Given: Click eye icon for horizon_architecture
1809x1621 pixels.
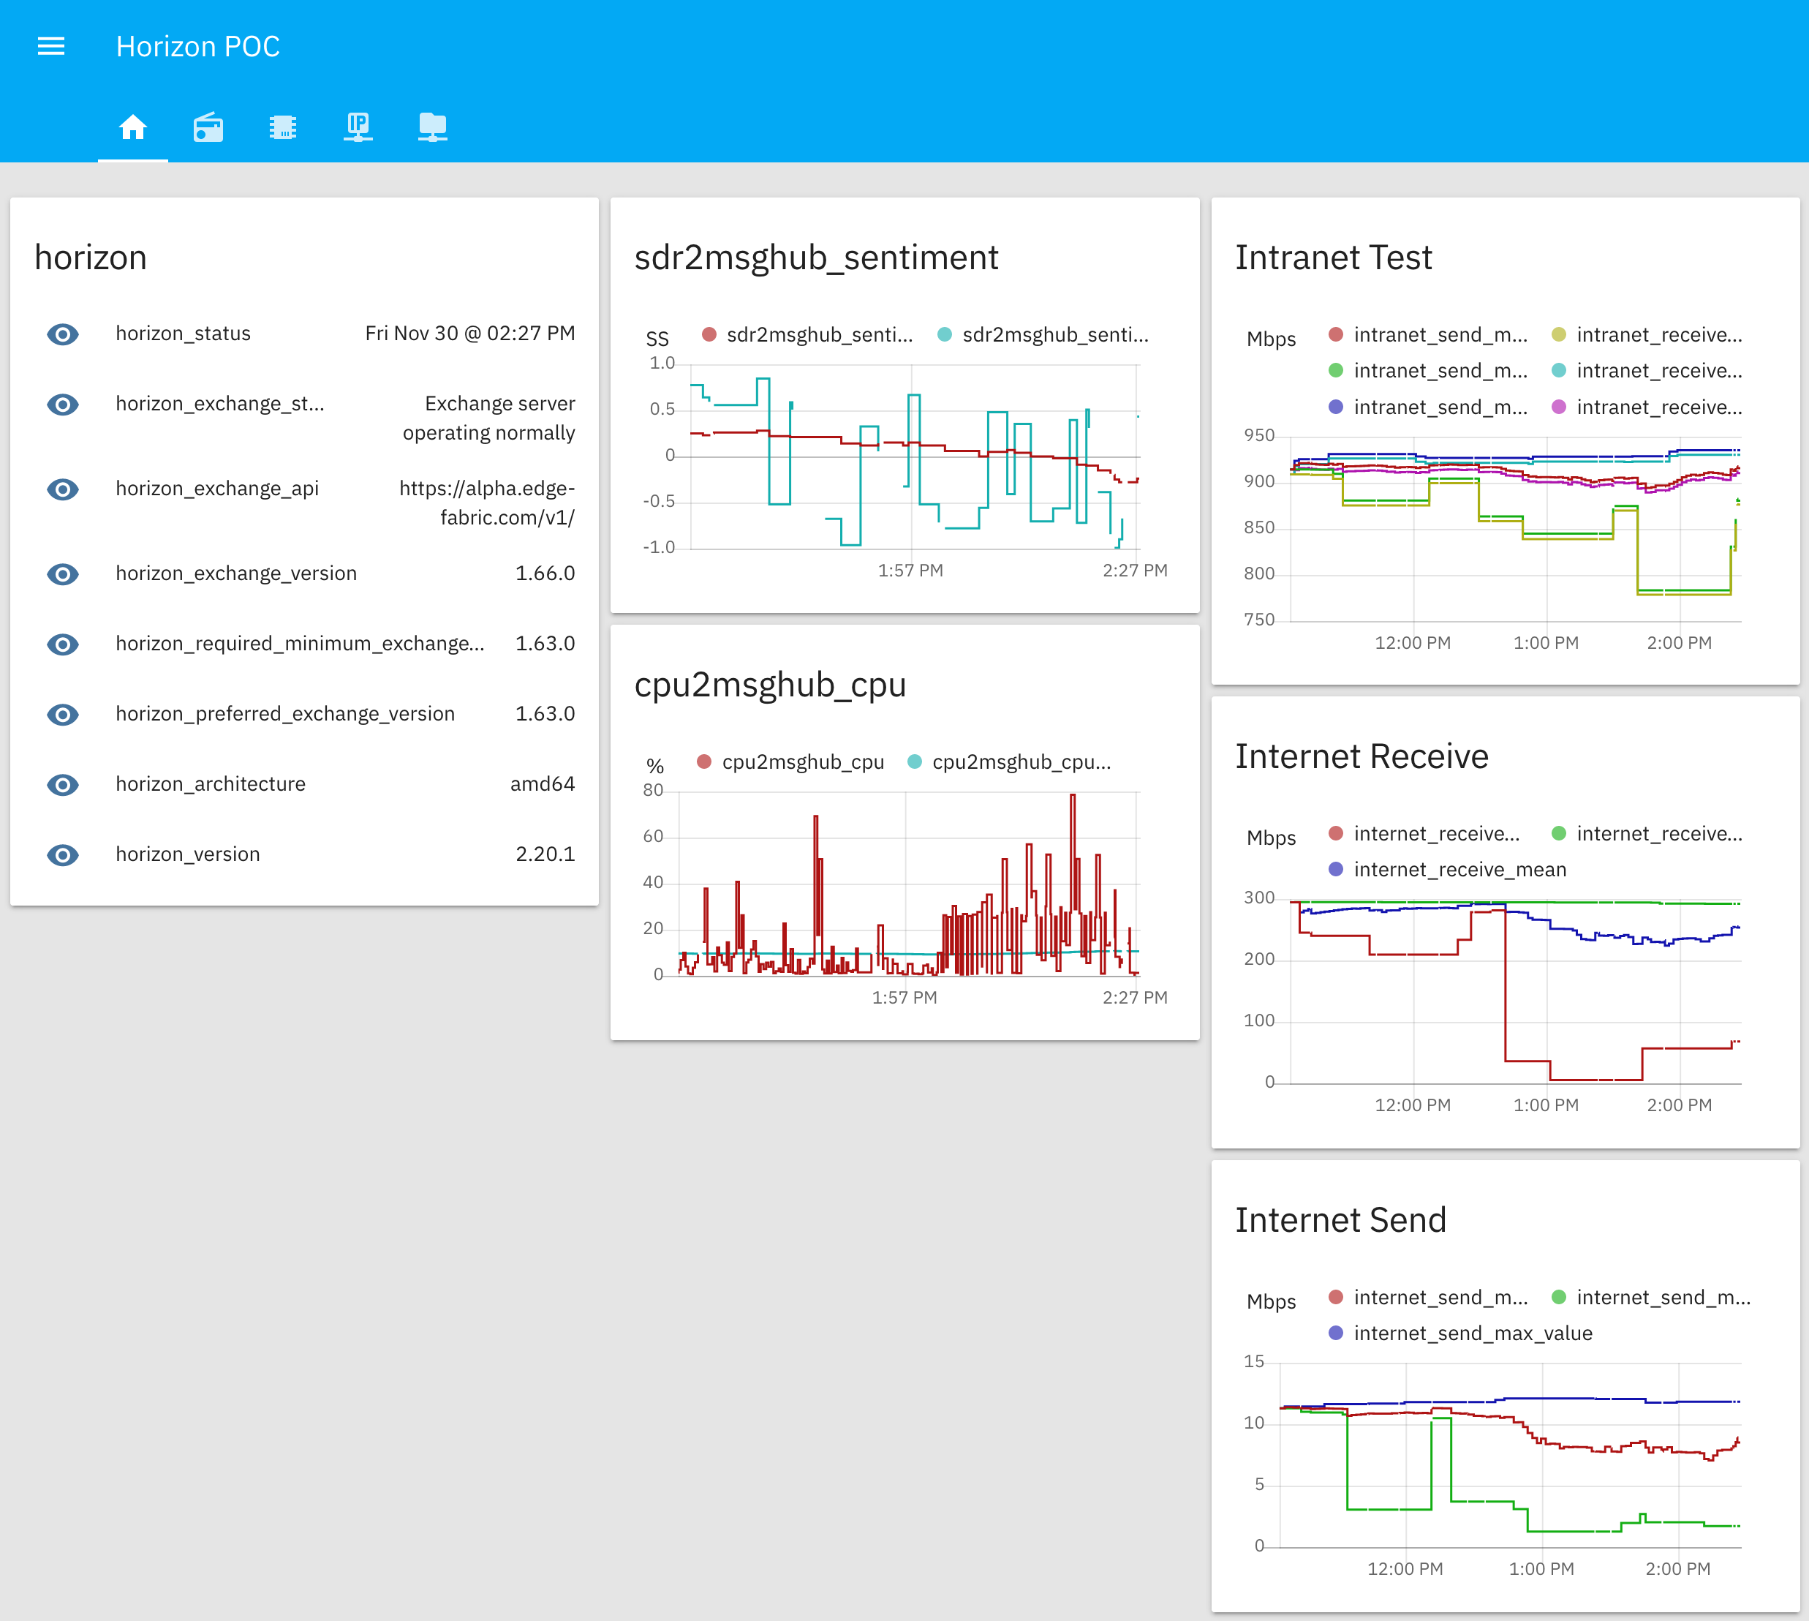Looking at the screenshot, I should pos(62,785).
